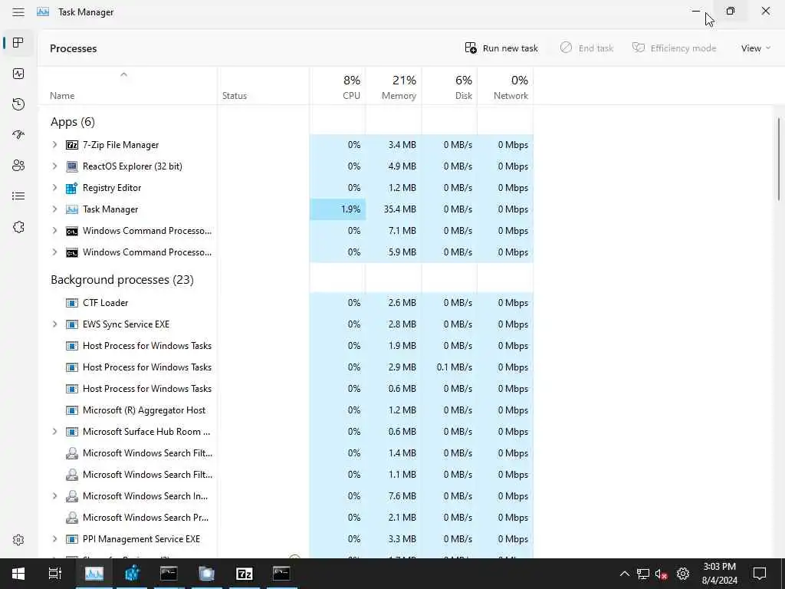Viewport: 785px width, 589px height.
Task: Open Task Manager settings gear
Action: pyautogui.click(x=18, y=540)
